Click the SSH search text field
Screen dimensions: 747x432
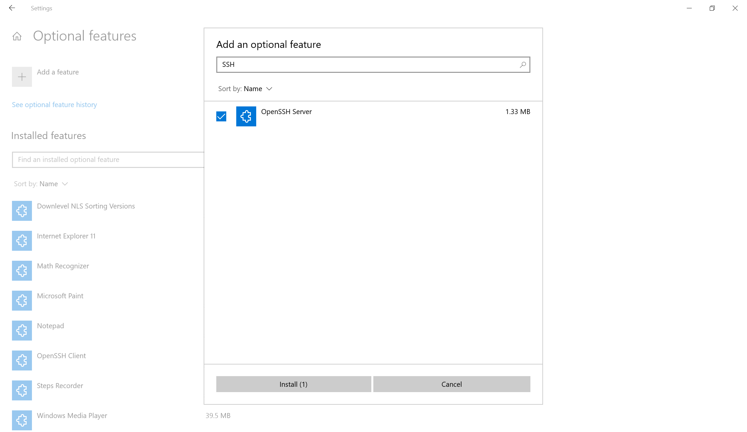tap(366, 65)
